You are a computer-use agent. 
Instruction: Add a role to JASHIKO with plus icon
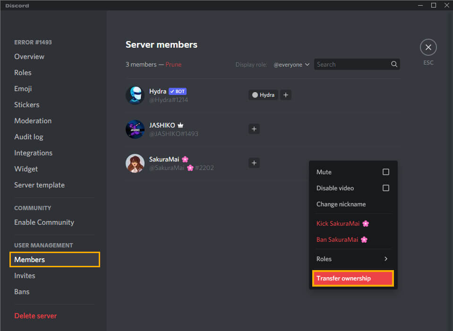[254, 129]
